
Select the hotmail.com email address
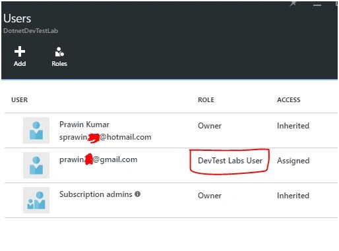pos(106,137)
